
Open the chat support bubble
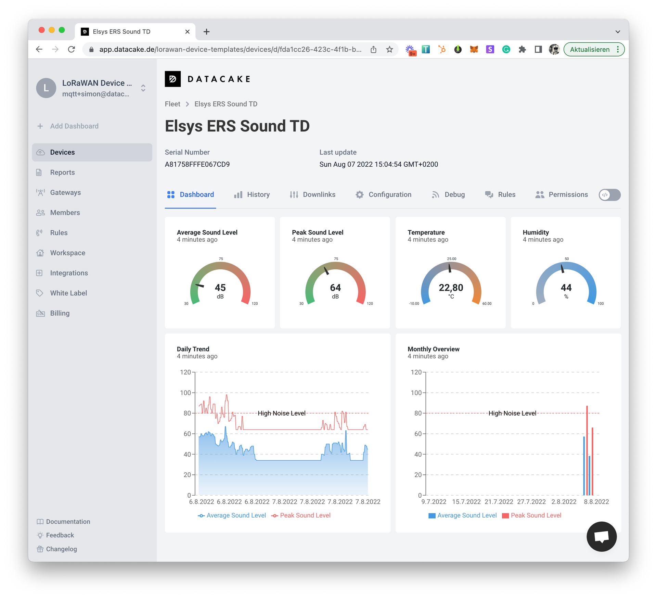(601, 536)
